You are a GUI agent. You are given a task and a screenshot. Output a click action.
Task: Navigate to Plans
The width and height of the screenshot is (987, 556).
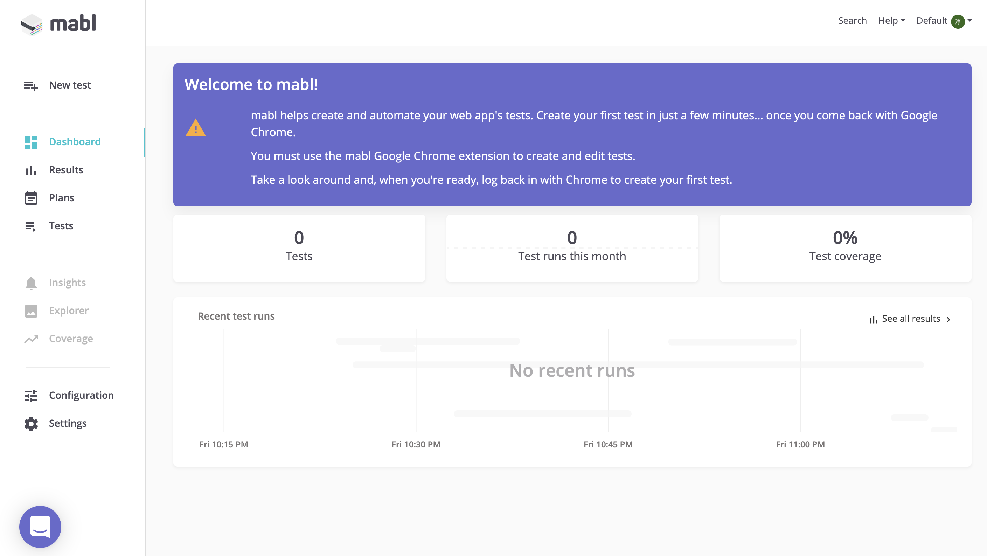tap(62, 198)
